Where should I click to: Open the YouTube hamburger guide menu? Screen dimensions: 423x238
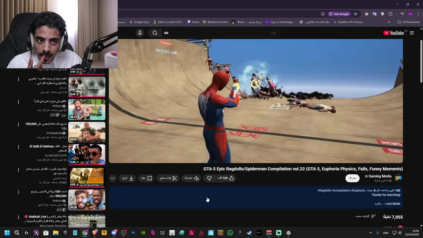412,33
